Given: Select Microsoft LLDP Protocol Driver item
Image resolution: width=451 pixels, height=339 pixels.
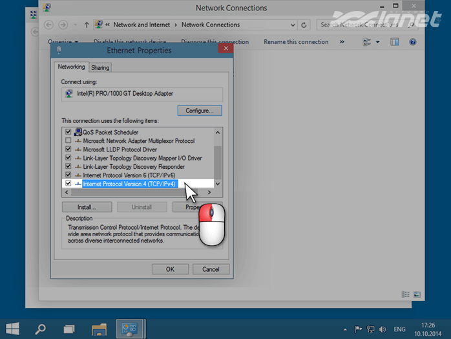Looking at the screenshot, I should pyautogui.click(x=120, y=149).
